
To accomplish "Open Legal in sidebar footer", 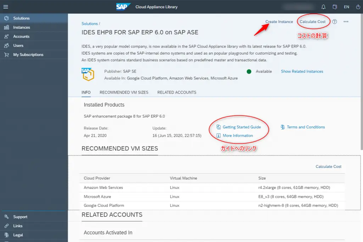I will click(x=34, y=235).
